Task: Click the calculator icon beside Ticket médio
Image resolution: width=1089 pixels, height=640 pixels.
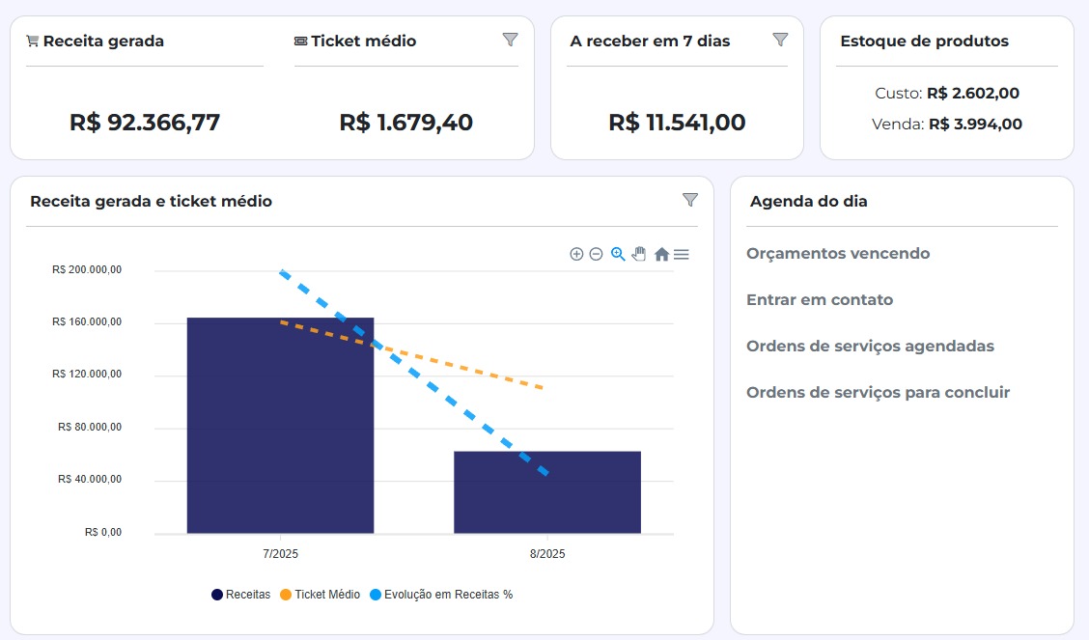Action: pyautogui.click(x=298, y=41)
